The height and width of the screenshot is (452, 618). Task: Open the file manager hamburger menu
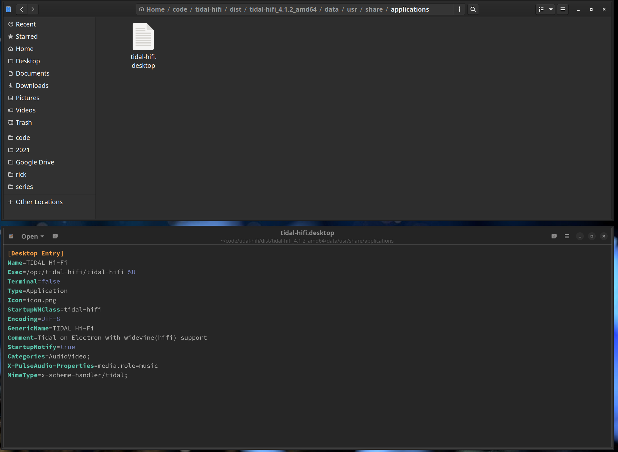562,9
